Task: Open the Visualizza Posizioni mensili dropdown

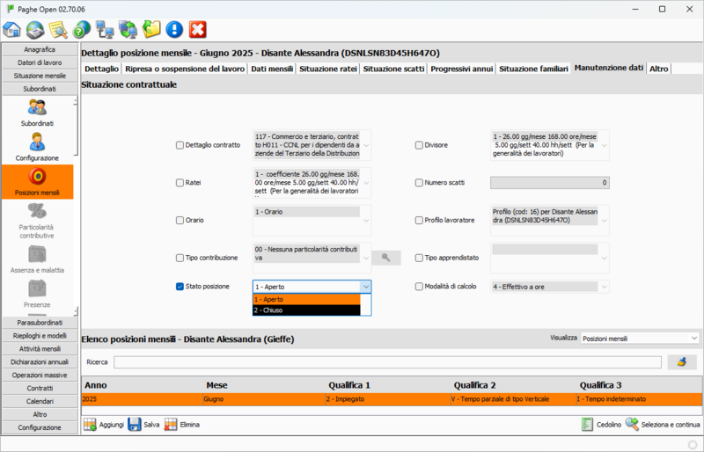Action: point(639,338)
